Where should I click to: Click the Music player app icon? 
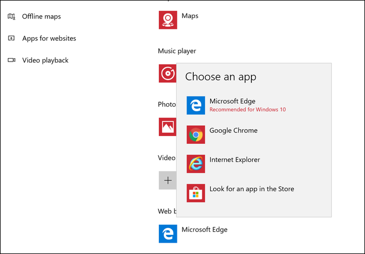(167, 73)
